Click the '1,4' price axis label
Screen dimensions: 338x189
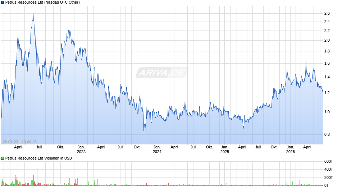click(x=327, y=77)
